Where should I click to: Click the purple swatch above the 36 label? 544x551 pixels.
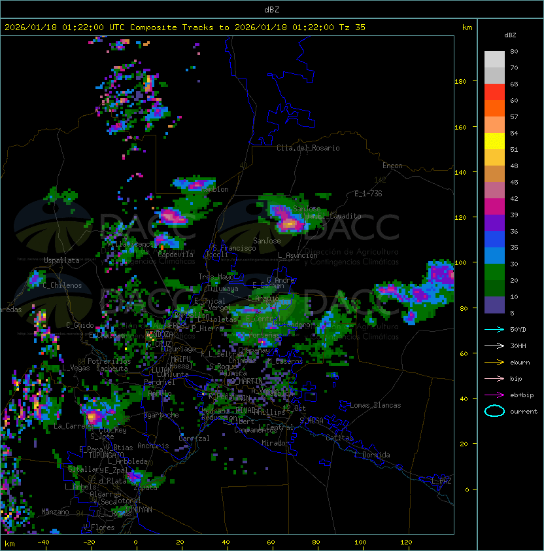494,223
